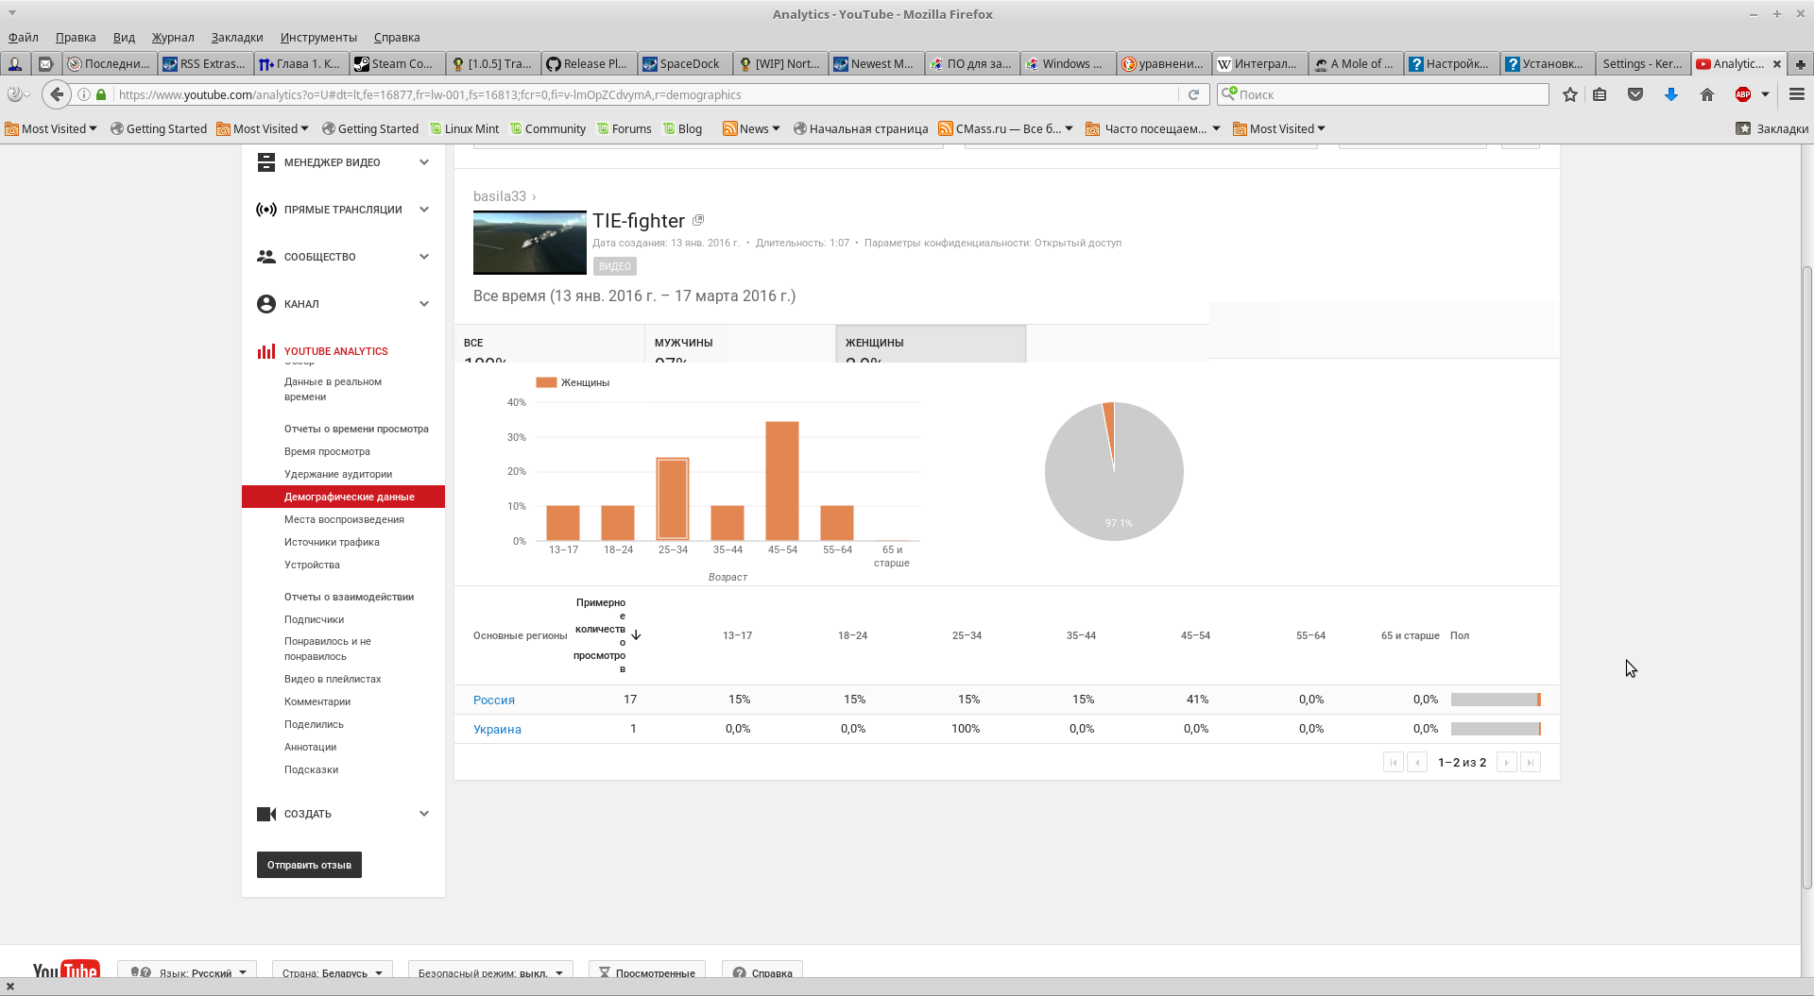
Task: Click the video manager sidebar icon
Action: click(266, 162)
